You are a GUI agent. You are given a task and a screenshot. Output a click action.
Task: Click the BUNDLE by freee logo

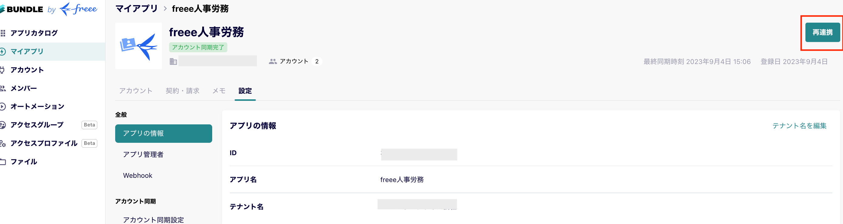(49, 9)
